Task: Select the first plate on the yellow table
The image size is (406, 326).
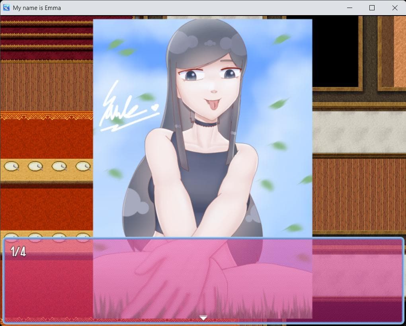Action: click(x=12, y=166)
